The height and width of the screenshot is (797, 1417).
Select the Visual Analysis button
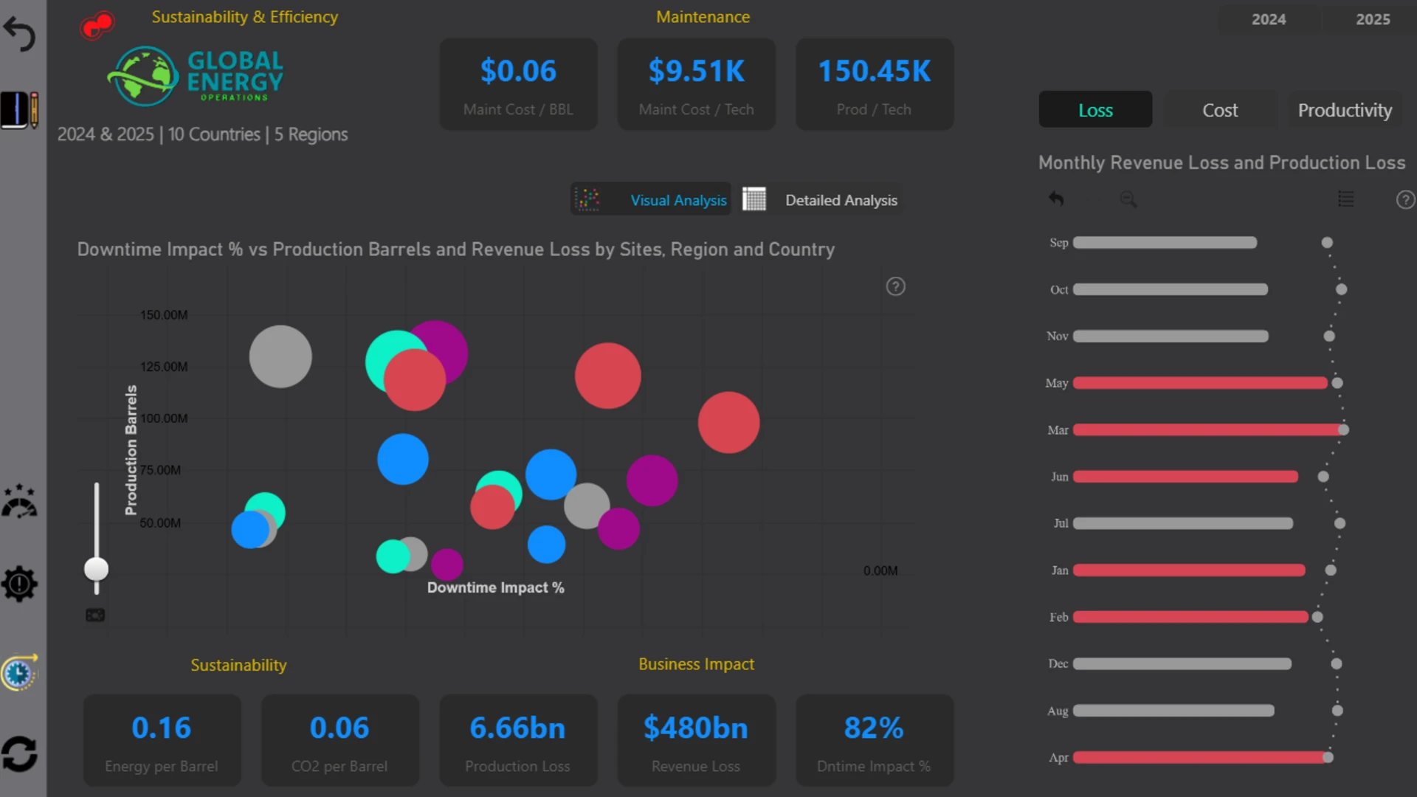pyautogui.click(x=651, y=199)
